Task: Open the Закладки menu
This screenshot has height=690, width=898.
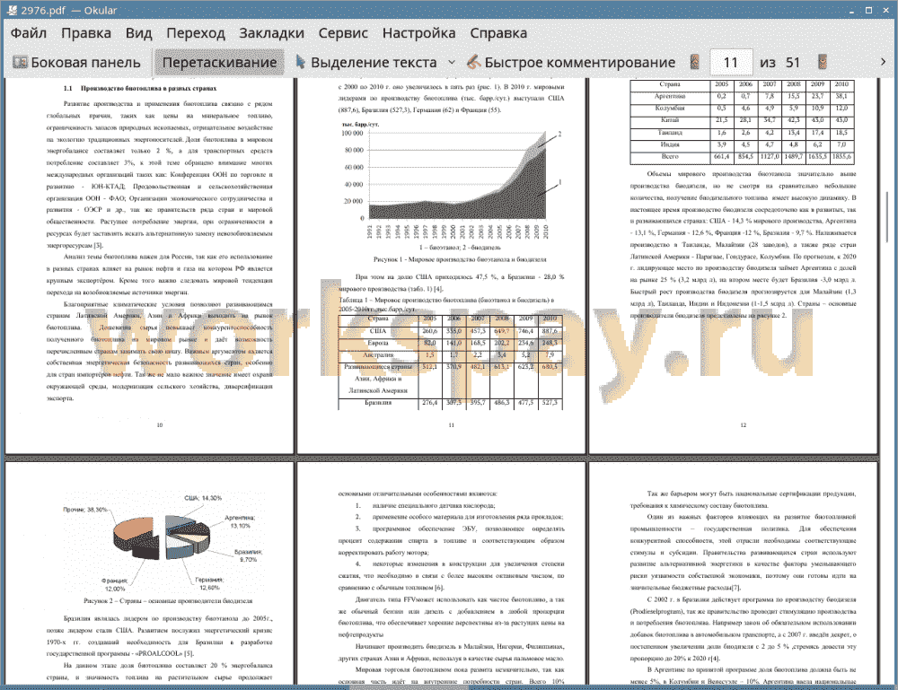Action: pyautogui.click(x=271, y=33)
